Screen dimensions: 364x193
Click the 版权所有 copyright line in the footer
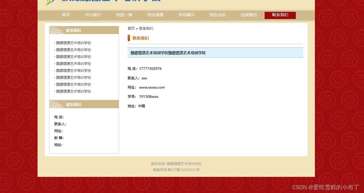point(176,164)
